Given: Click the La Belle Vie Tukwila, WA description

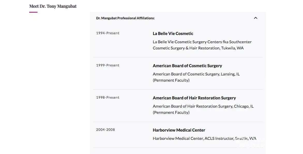Looking at the screenshot, I should click(x=202, y=45).
